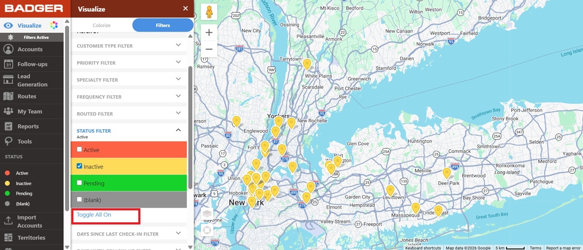Expand the Priority Filter chevron
This screenshot has width=583, height=250.
point(178,62)
